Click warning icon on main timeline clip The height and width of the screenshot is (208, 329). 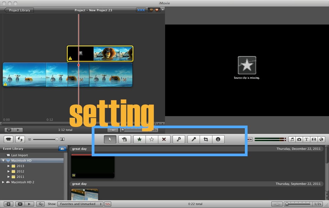(5, 84)
